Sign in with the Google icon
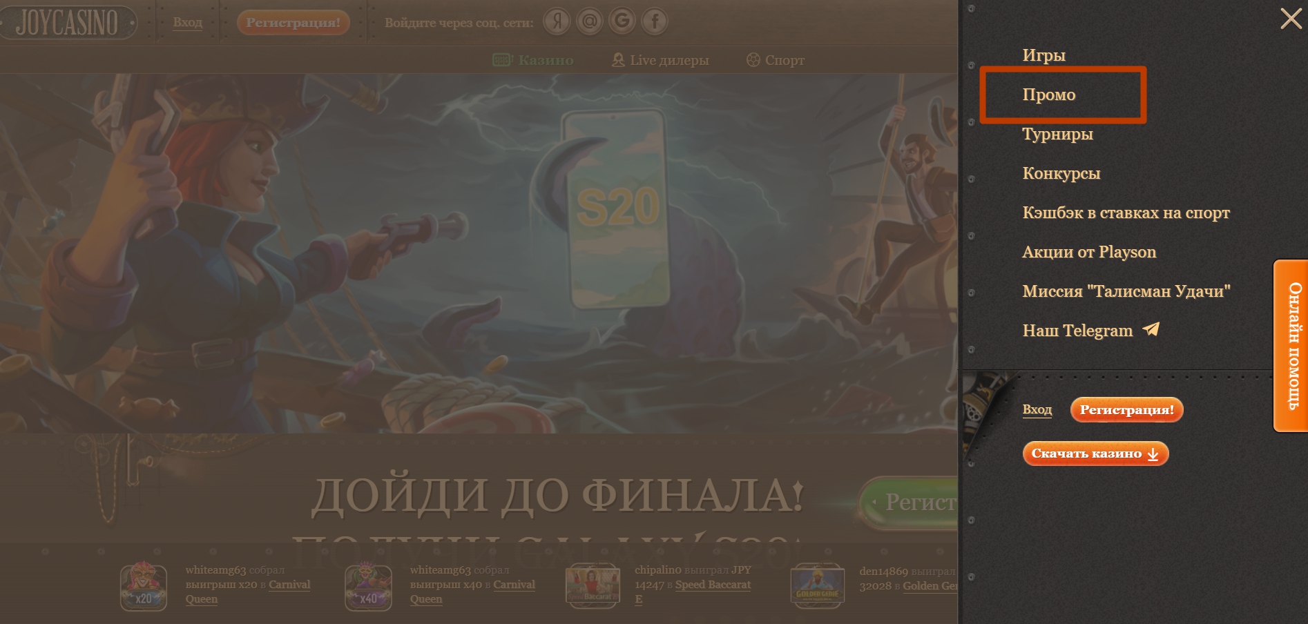The width and height of the screenshot is (1308, 624). (622, 21)
